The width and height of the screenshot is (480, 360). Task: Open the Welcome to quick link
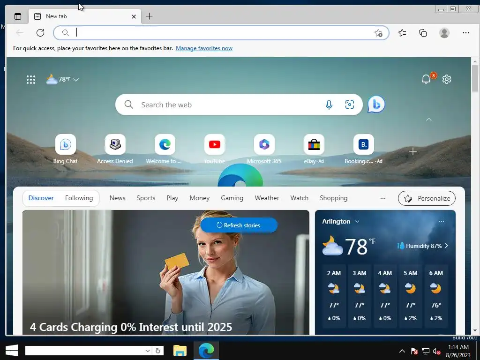[x=165, y=149]
